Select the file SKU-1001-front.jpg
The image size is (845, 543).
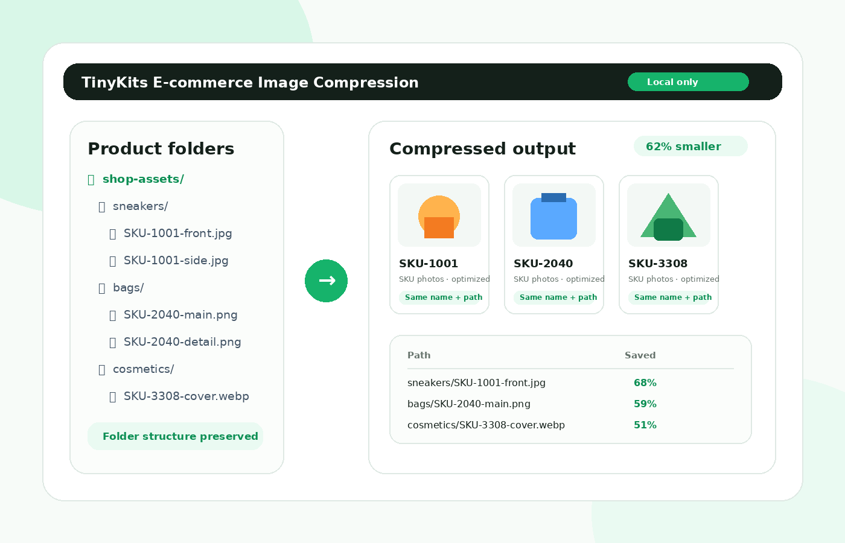click(177, 233)
